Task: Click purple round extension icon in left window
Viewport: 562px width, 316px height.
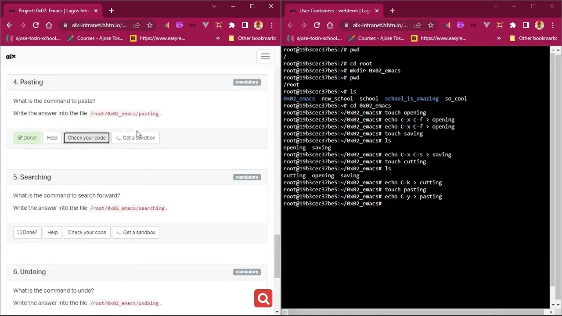Action: point(179,25)
